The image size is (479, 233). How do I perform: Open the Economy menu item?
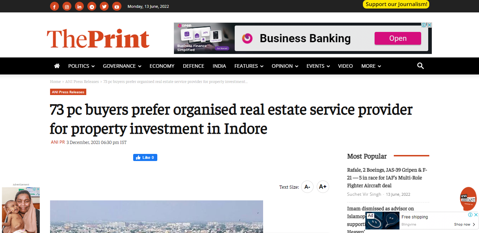tap(162, 66)
